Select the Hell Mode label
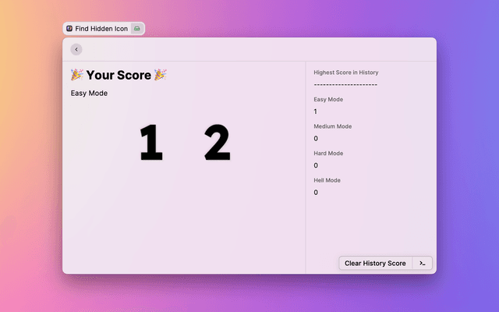 point(328,180)
